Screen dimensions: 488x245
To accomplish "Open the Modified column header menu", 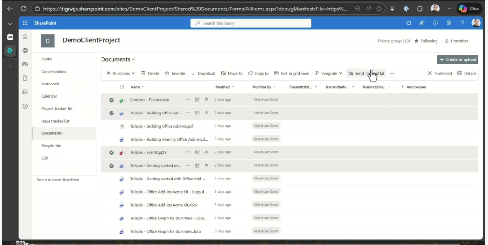I will point(225,87).
